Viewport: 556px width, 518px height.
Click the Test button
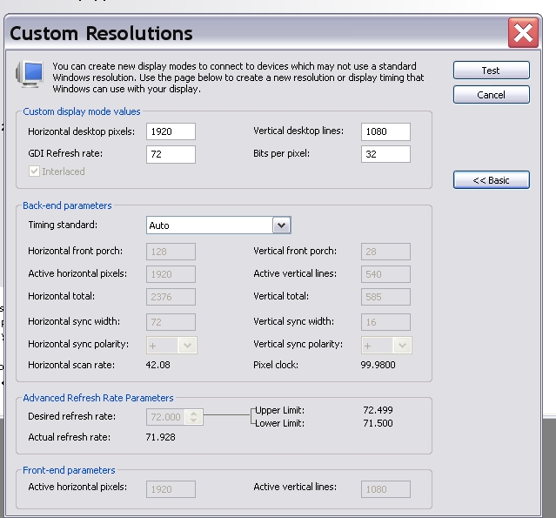(491, 71)
